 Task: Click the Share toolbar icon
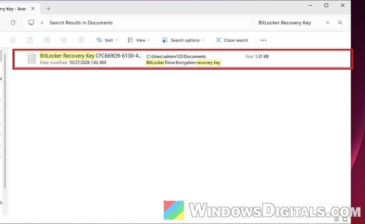point(64,40)
